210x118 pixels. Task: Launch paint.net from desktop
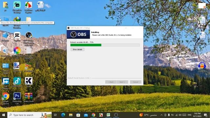[17, 67]
